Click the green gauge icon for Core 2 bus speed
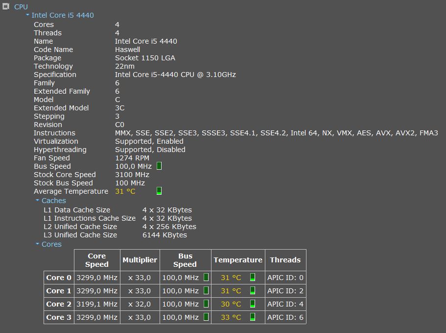The width and height of the screenshot is (446, 333). pyautogui.click(x=206, y=304)
